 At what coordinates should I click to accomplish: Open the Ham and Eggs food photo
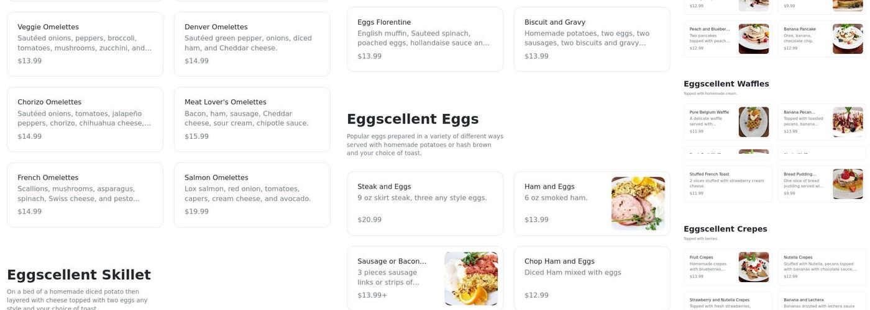638,203
